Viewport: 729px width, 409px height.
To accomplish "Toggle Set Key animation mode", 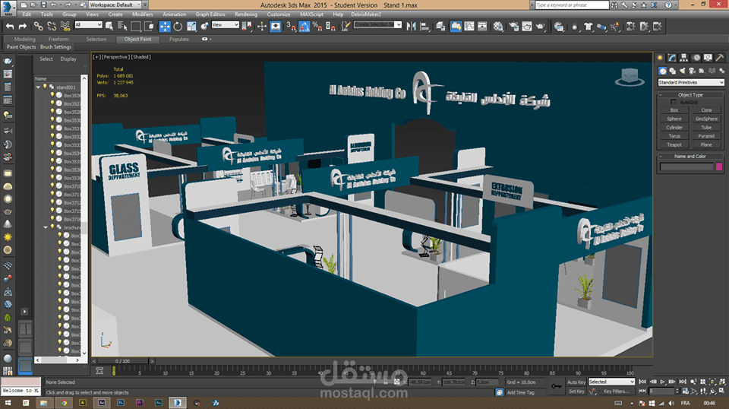I will click(576, 392).
